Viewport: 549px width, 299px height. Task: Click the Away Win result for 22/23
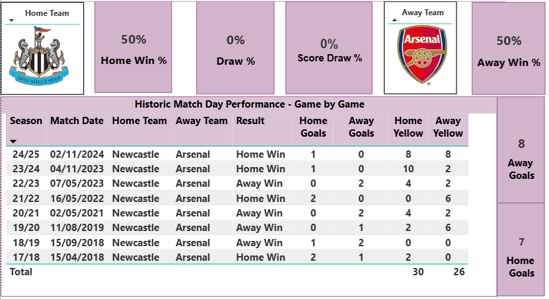[260, 183]
